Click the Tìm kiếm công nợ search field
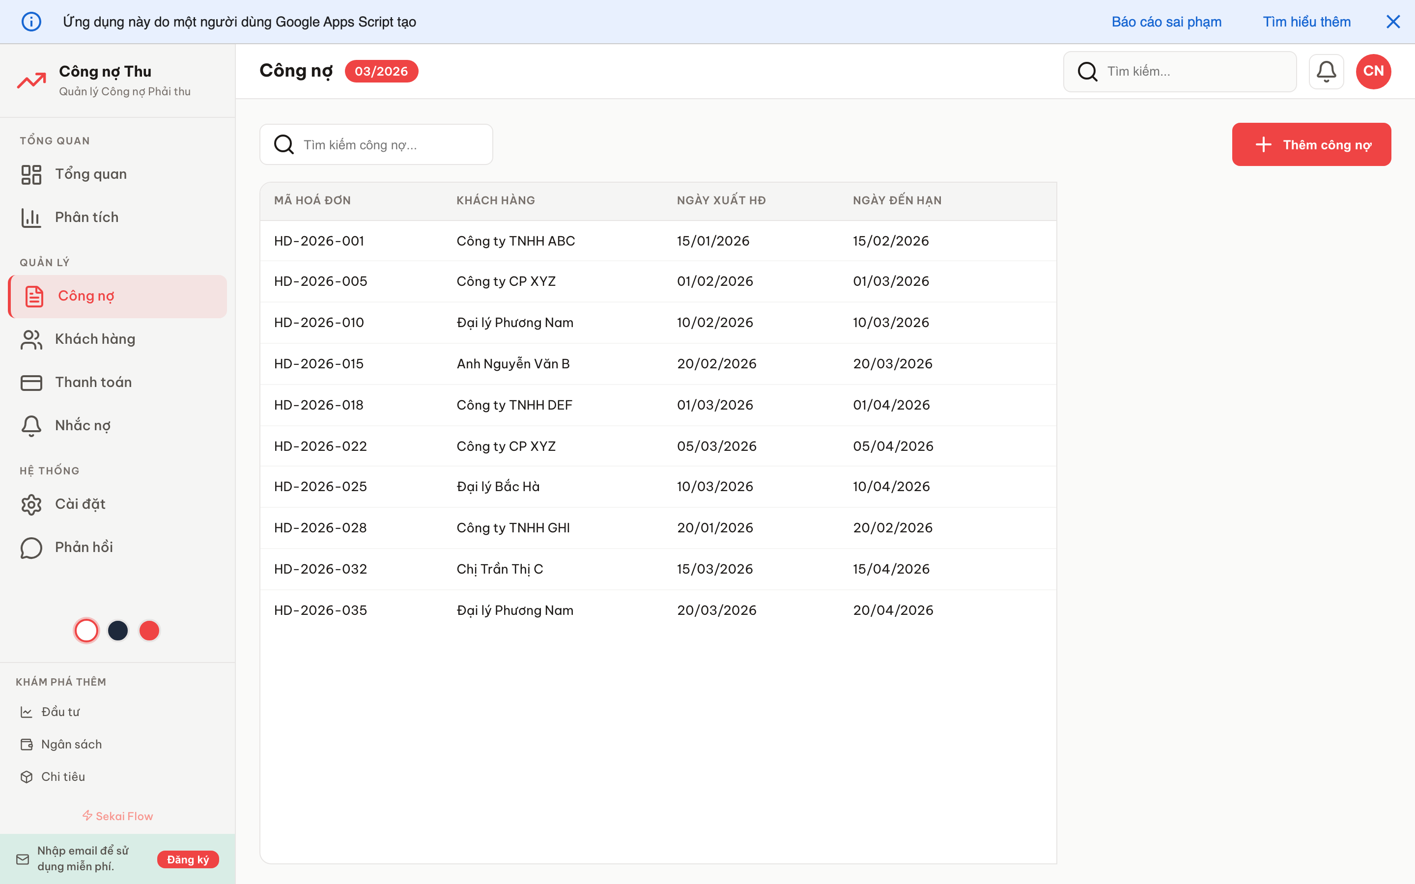The image size is (1415, 884). (376, 144)
